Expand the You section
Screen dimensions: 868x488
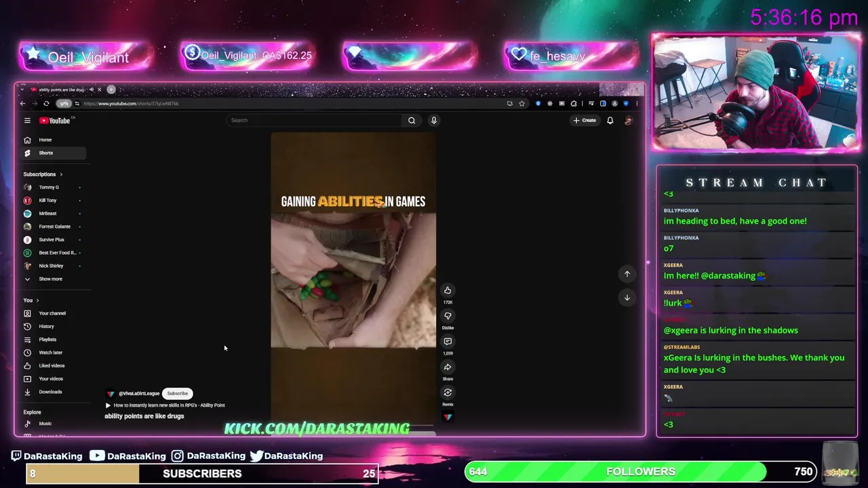[31, 300]
